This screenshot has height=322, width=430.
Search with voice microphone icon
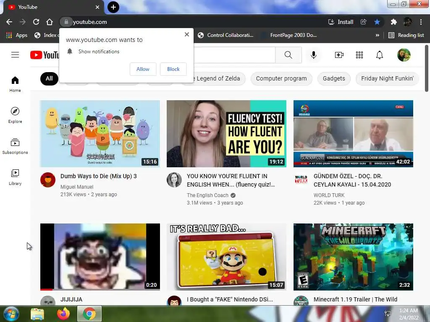pos(313,55)
